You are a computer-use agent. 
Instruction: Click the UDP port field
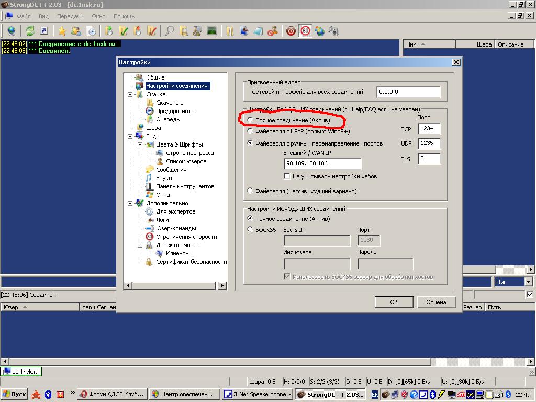coord(429,143)
